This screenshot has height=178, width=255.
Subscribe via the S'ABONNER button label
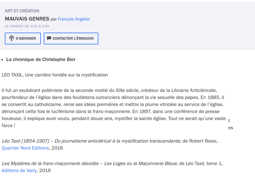point(26,39)
